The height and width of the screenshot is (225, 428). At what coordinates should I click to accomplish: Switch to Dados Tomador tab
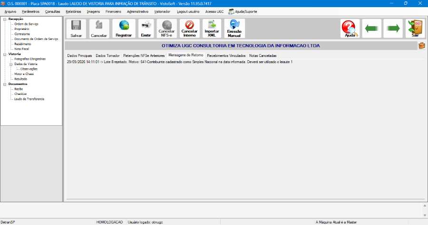(x=107, y=56)
